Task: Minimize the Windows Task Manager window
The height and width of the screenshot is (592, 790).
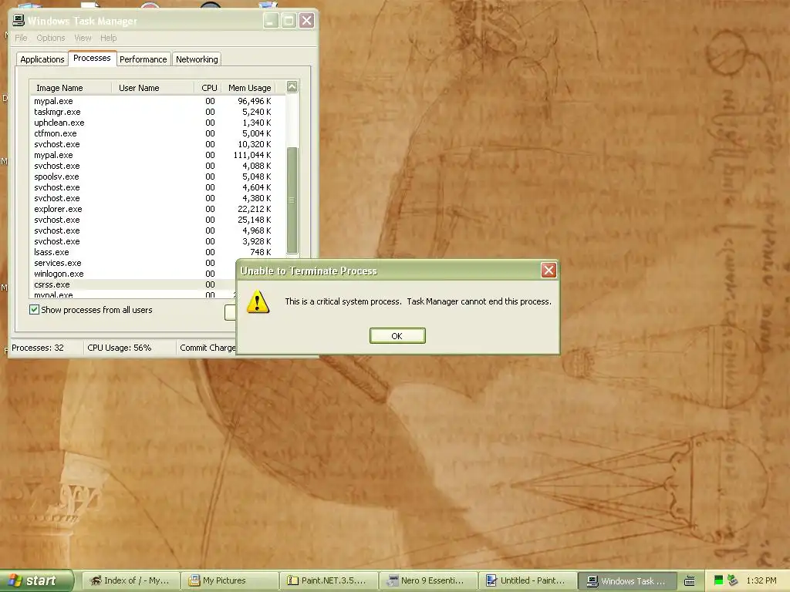Action: pos(271,21)
